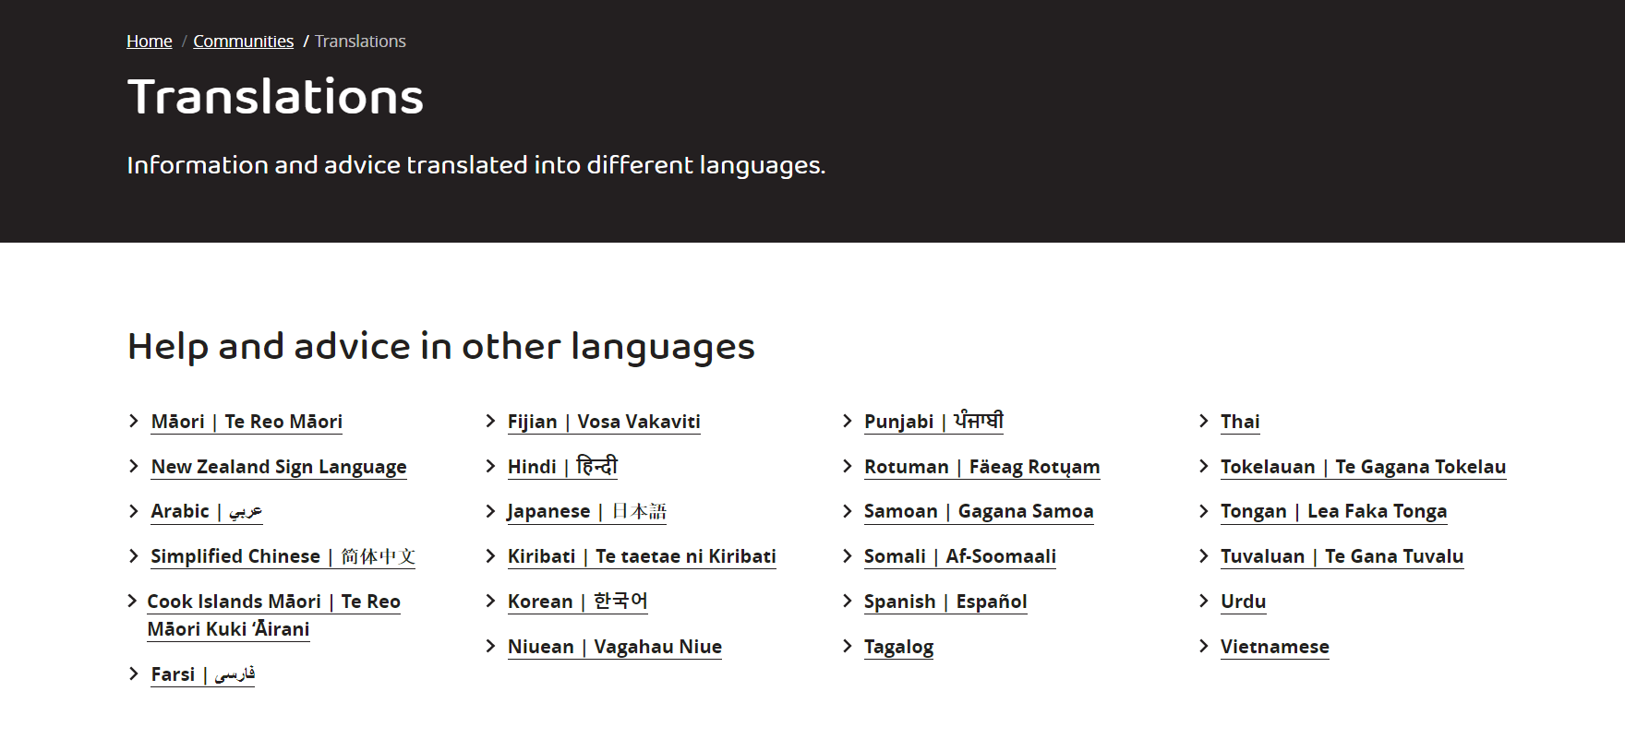Click the chevron icon beside Tokelauan
This screenshot has height=739, width=1625.
1204,466
